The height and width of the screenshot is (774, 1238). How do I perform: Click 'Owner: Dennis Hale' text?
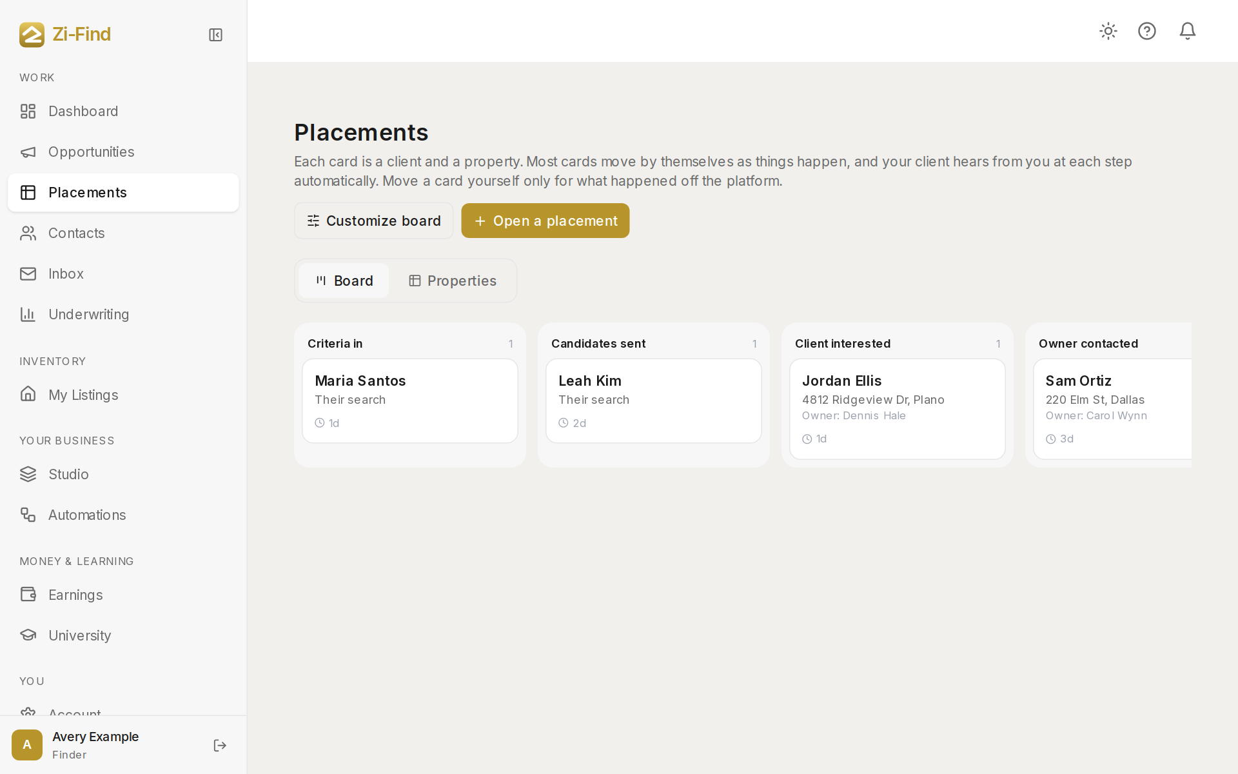click(854, 416)
